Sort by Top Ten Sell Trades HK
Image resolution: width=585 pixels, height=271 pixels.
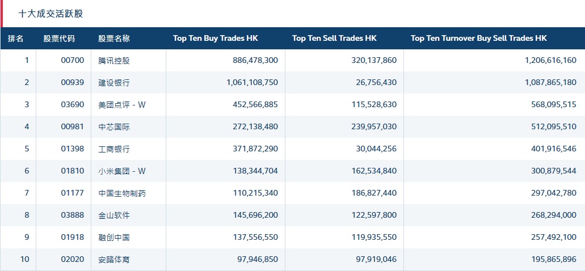pyautogui.click(x=334, y=39)
